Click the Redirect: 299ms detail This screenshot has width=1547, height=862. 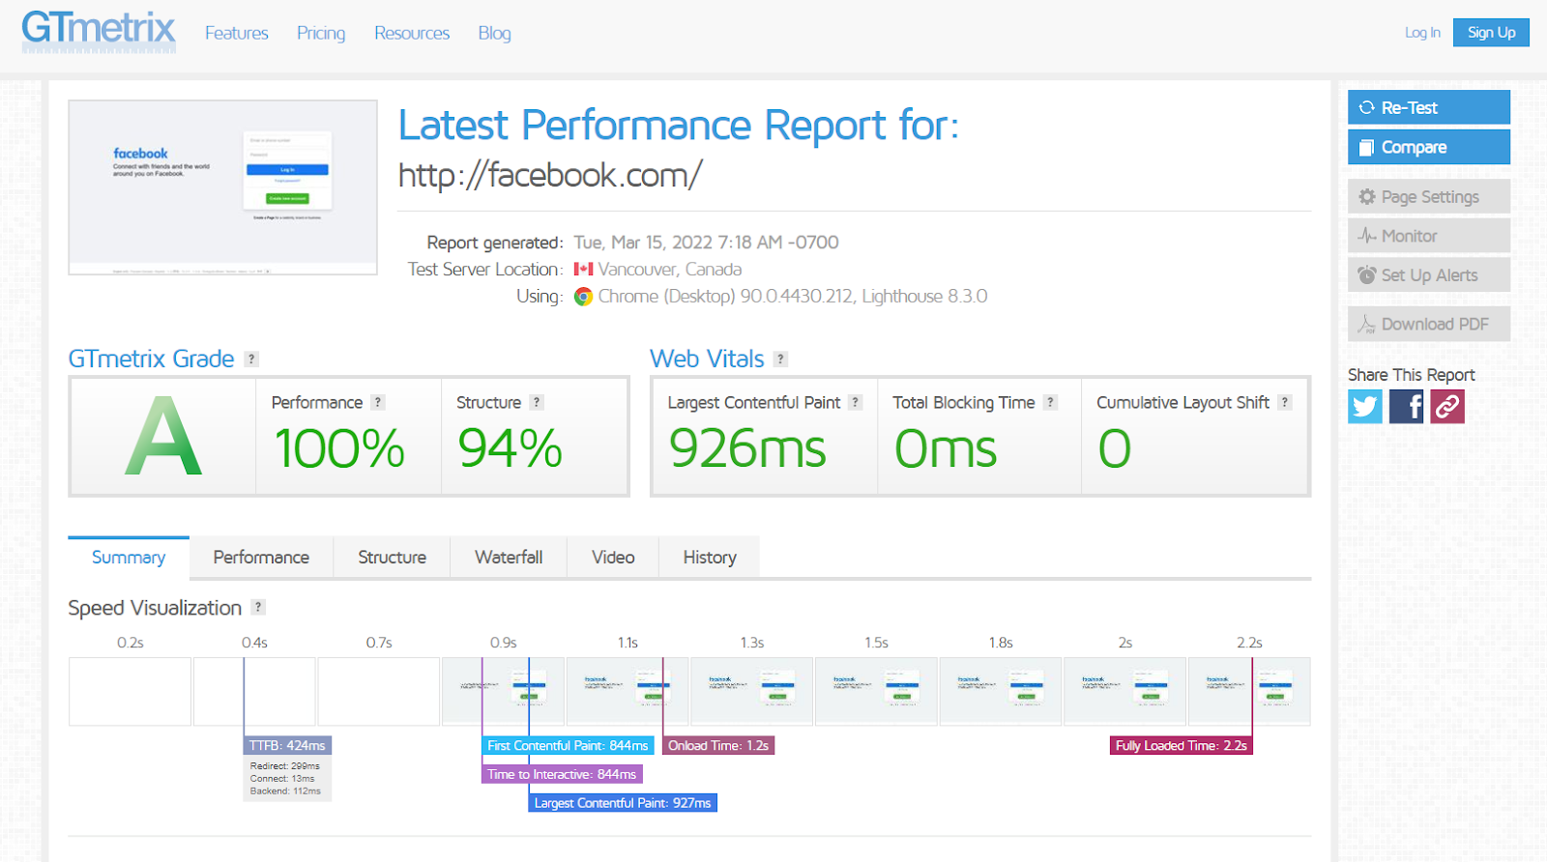[x=284, y=765]
